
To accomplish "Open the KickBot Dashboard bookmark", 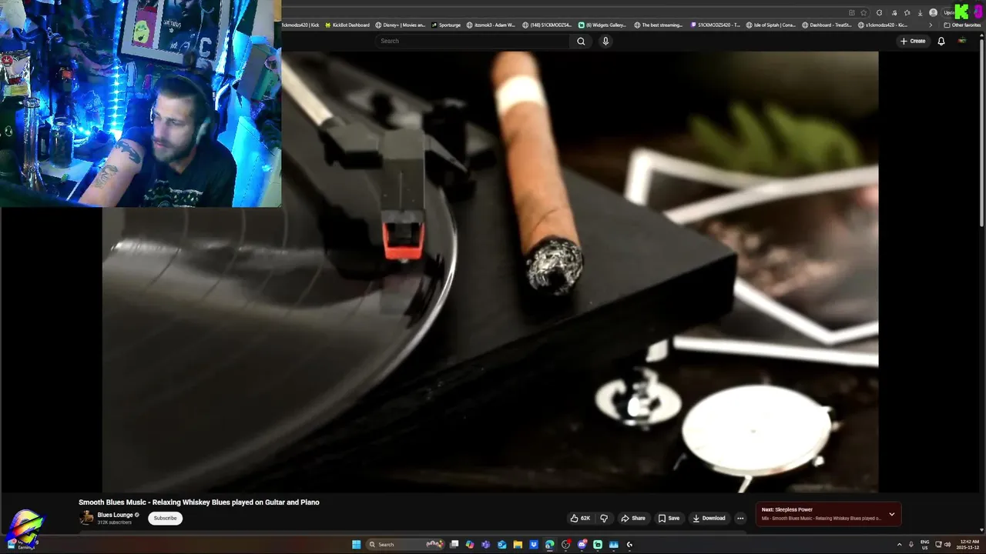I will point(347,25).
